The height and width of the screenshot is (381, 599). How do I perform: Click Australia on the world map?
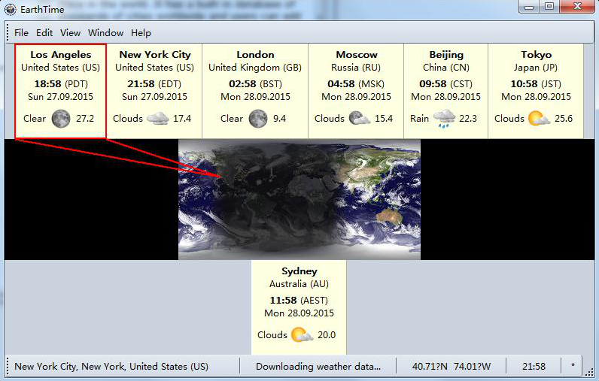pos(388,218)
